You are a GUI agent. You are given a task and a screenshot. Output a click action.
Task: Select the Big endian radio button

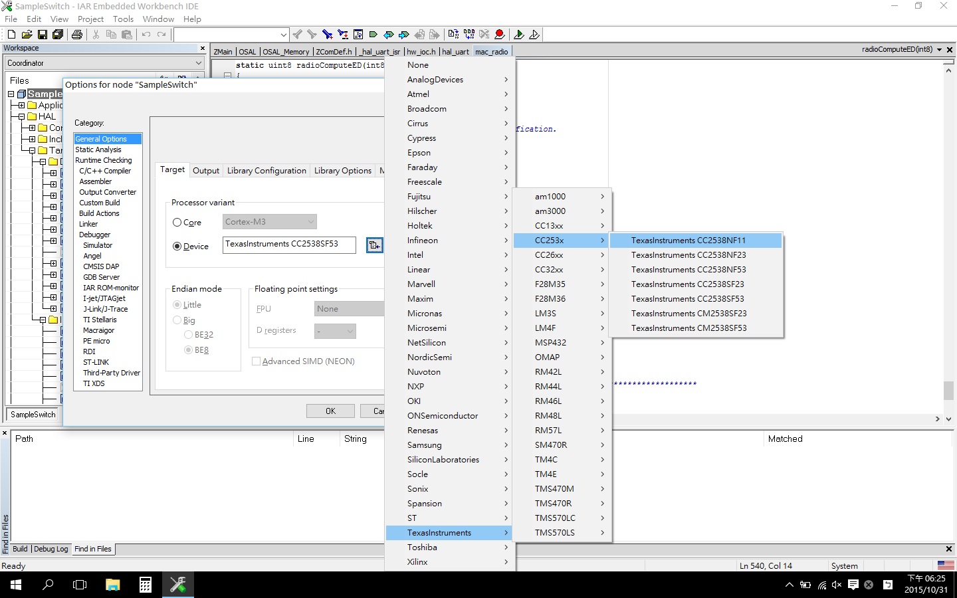pos(177,320)
